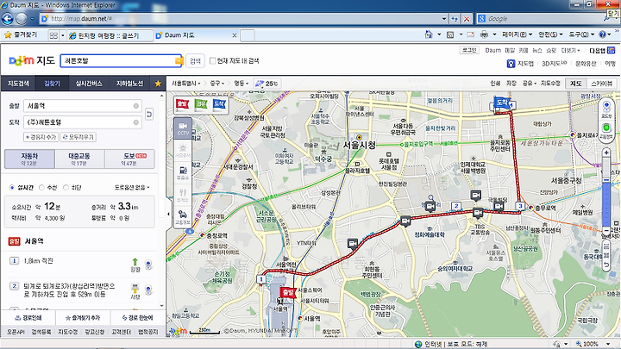This screenshot has width=621, height=349.
Task: Click the browser Back button
Action: click(x=8, y=18)
